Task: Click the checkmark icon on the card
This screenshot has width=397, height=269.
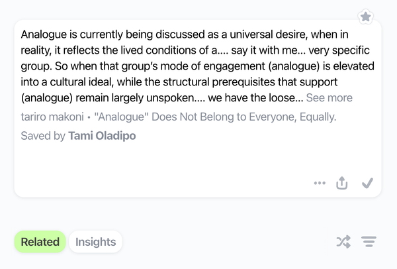Action: (x=368, y=184)
